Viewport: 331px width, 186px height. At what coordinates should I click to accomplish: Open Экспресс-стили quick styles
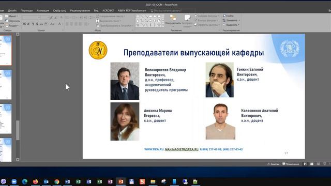(187, 21)
